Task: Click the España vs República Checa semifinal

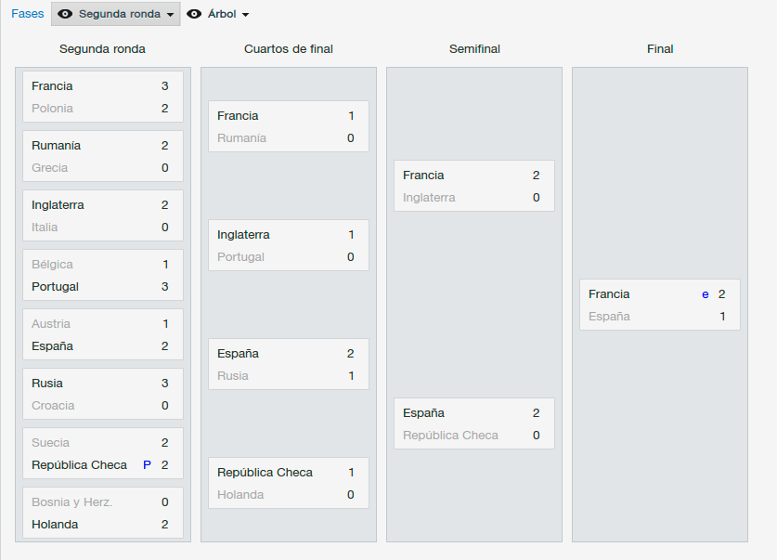Action: 474,423
